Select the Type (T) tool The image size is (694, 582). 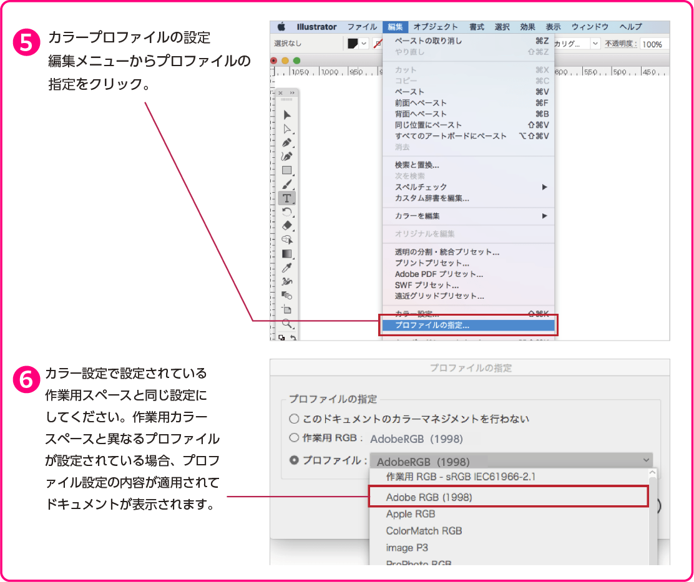coord(287,198)
